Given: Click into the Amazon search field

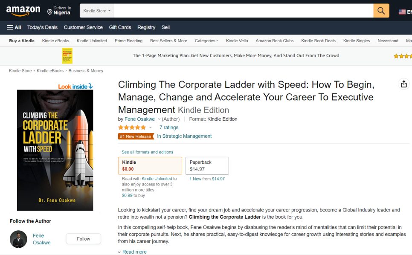Looking at the screenshot, I should (x=244, y=11).
